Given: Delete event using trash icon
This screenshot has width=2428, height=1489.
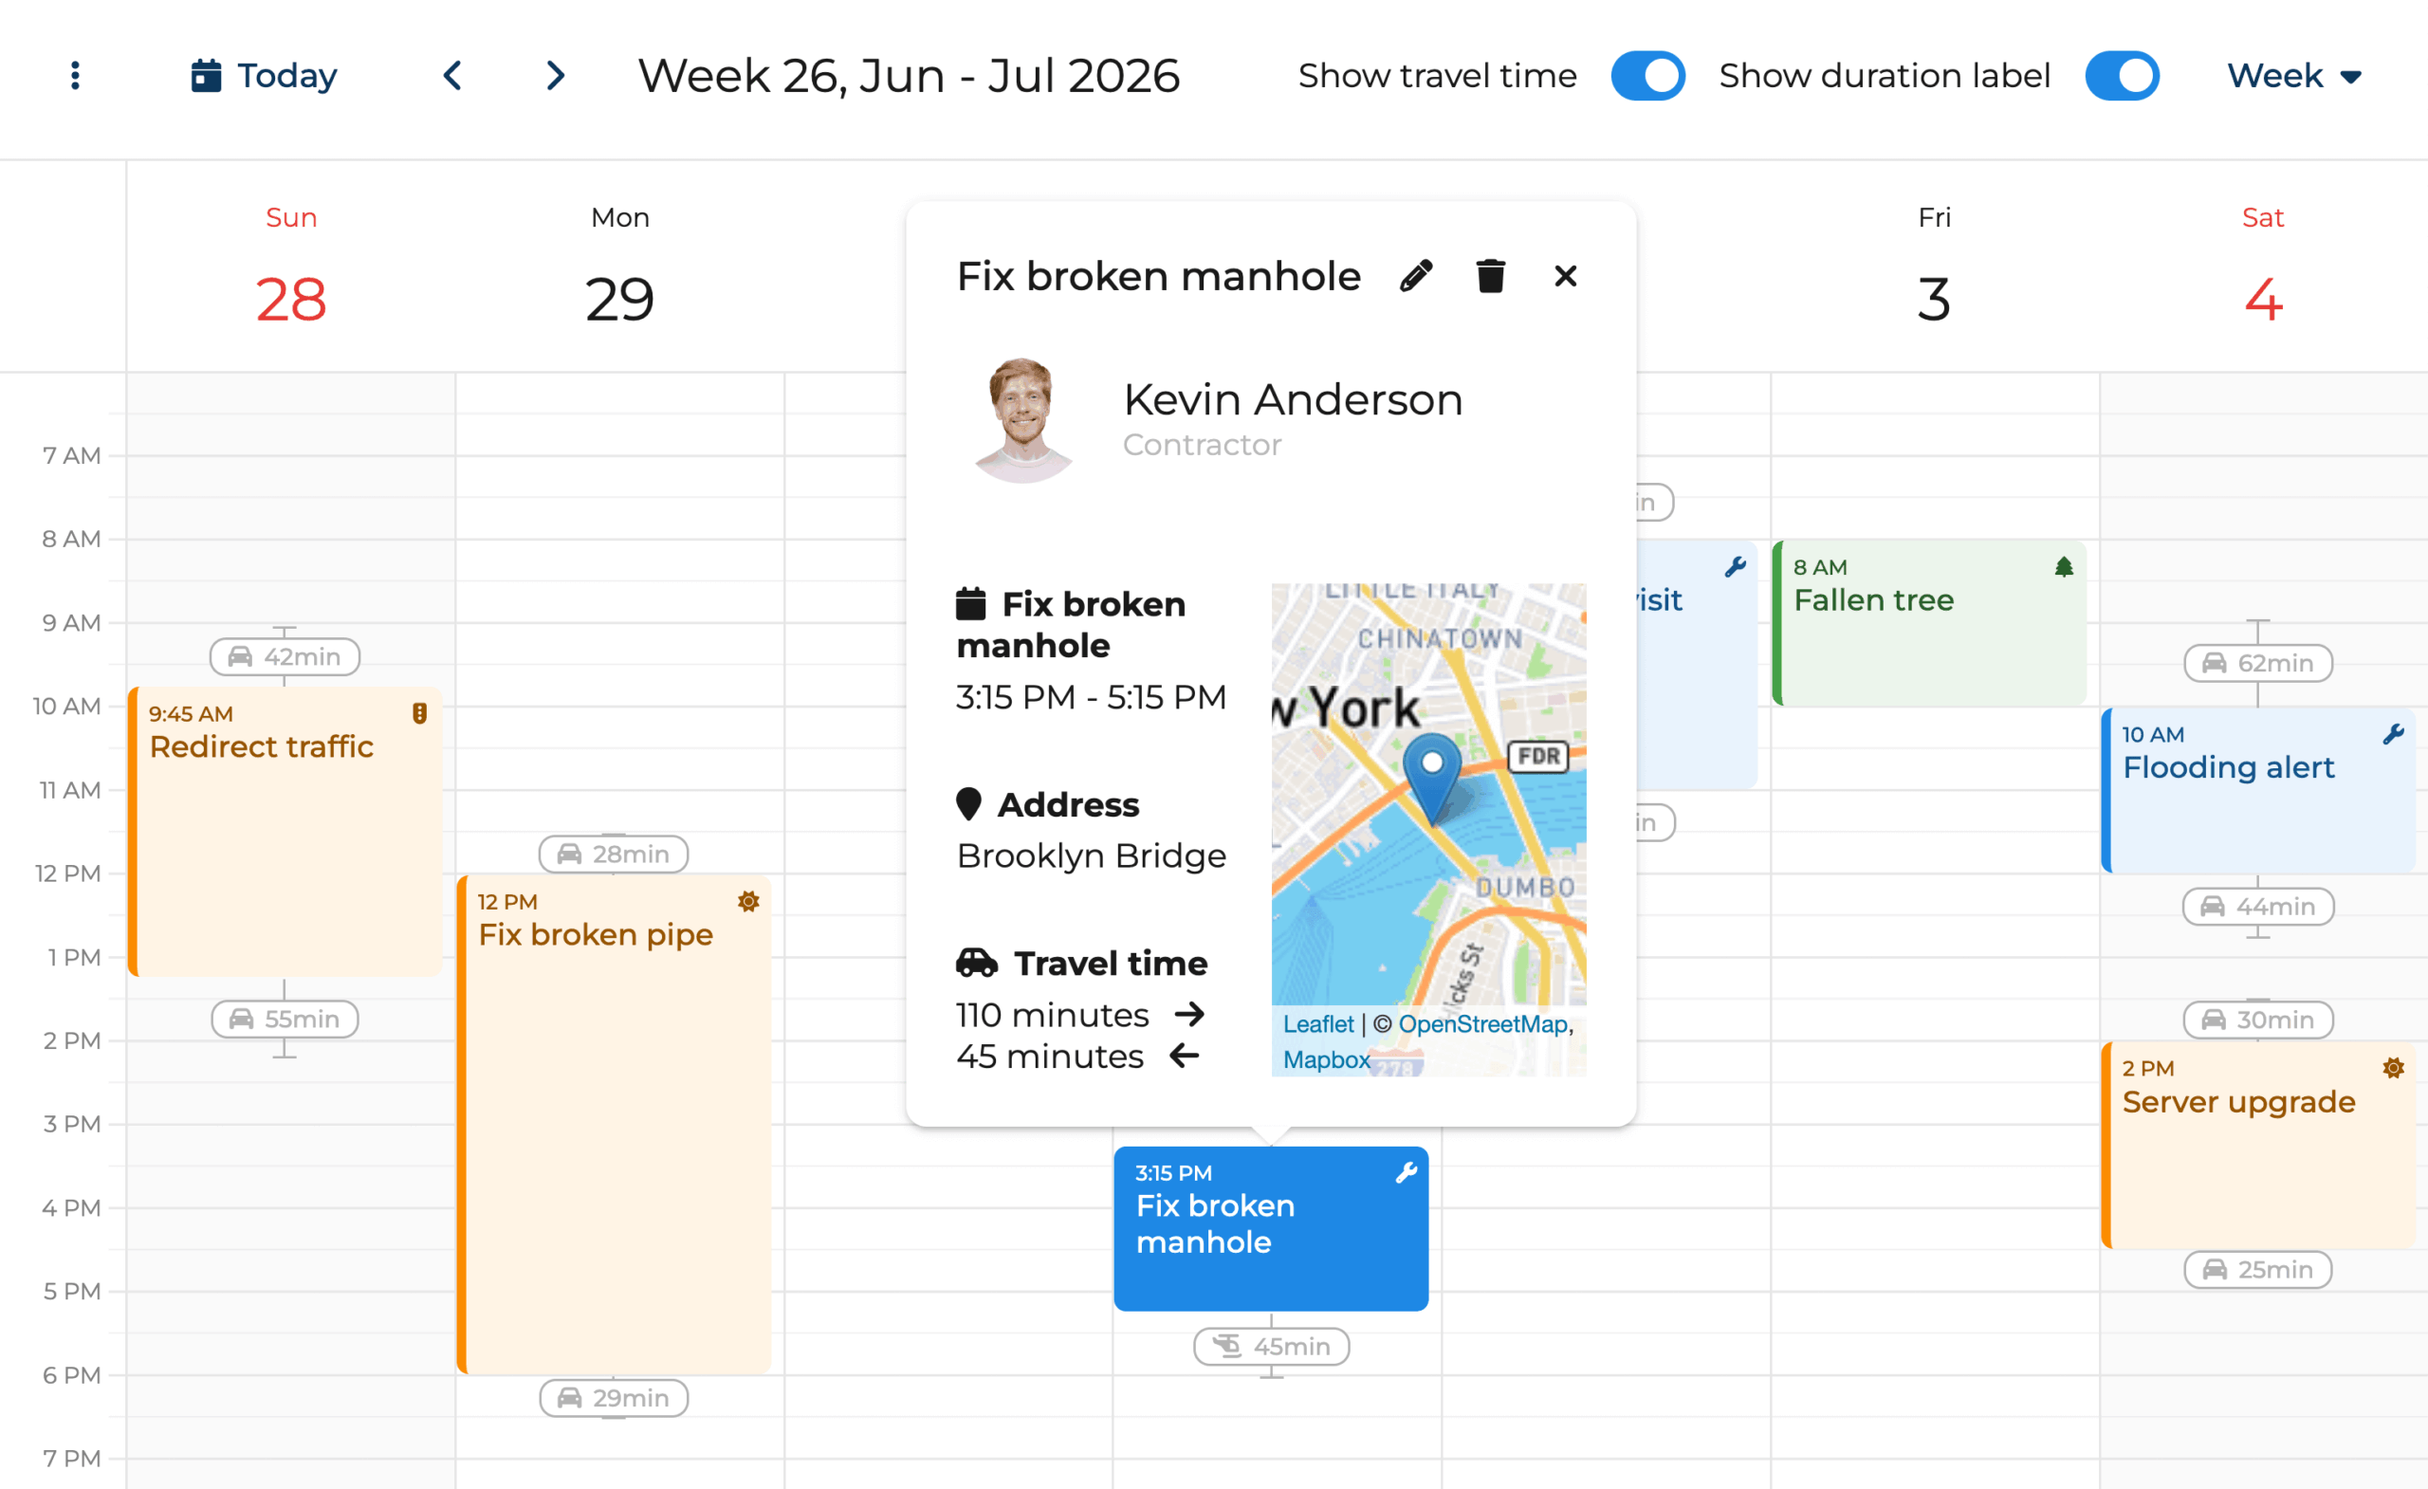Looking at the screenshot, I should 1490,276.
